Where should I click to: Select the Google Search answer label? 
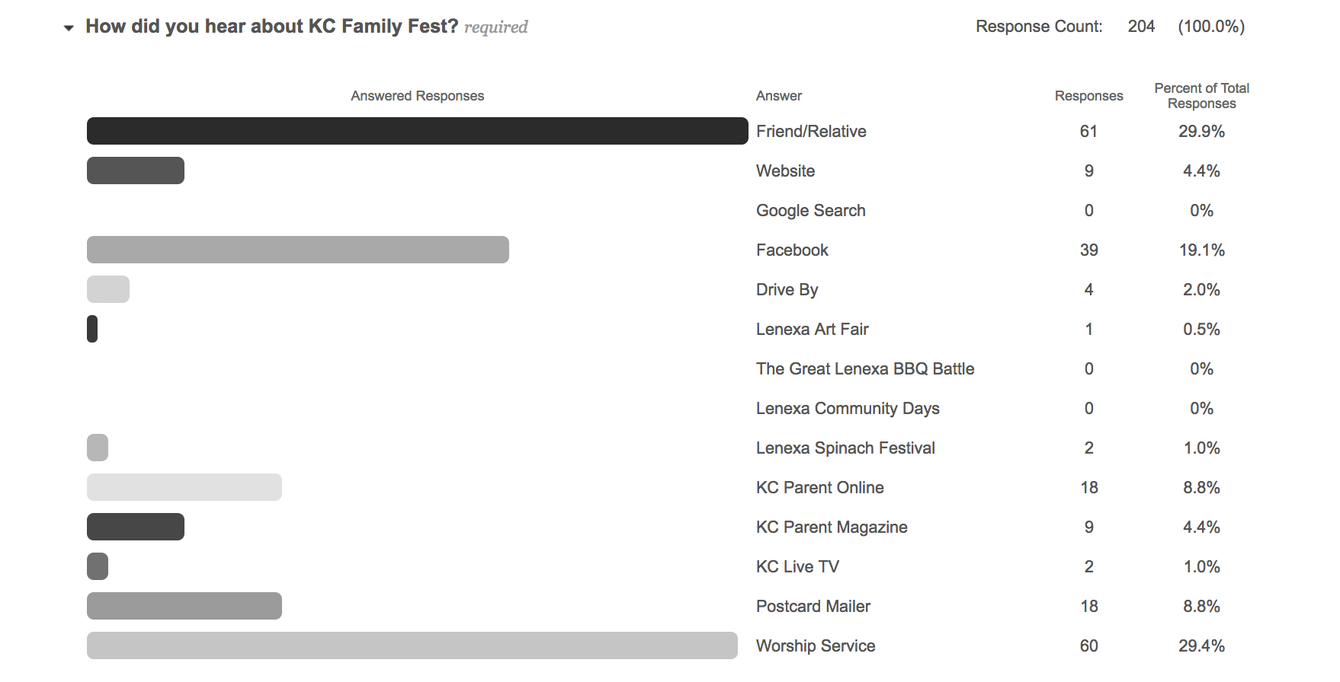pyautogui.click(x=810, y=211)
